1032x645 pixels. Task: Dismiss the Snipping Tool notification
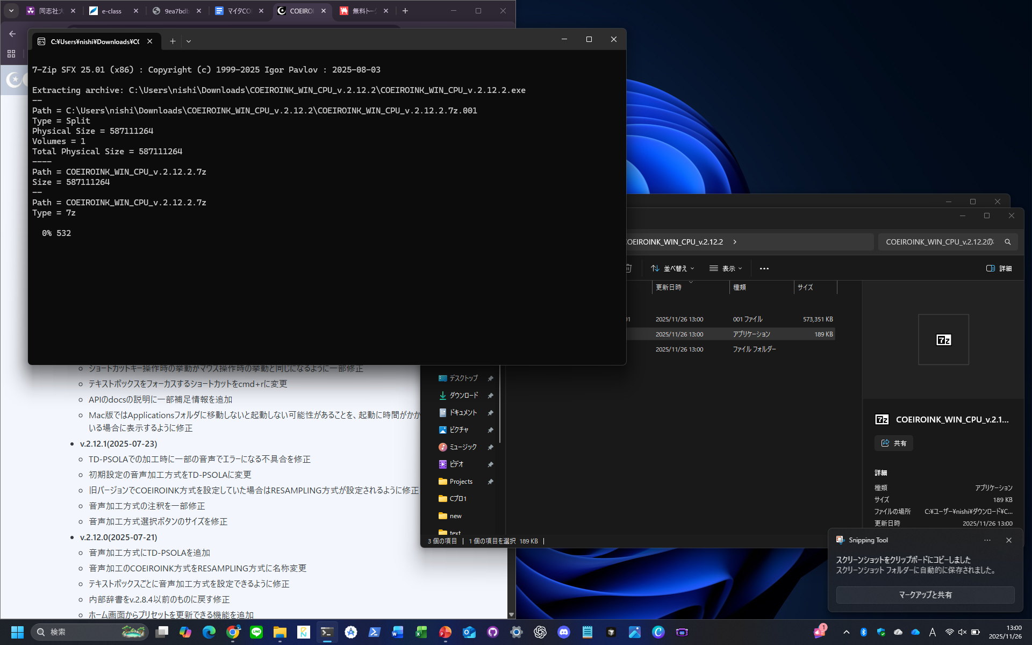coord(1009,540)
